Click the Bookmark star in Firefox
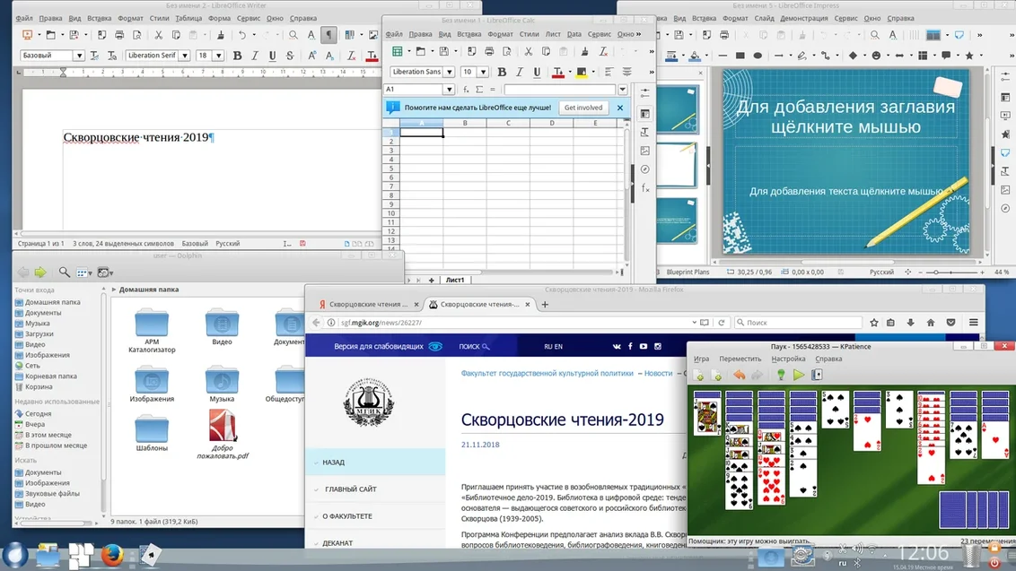This screenshot has height=571, width=1016. tap(874, 323)
